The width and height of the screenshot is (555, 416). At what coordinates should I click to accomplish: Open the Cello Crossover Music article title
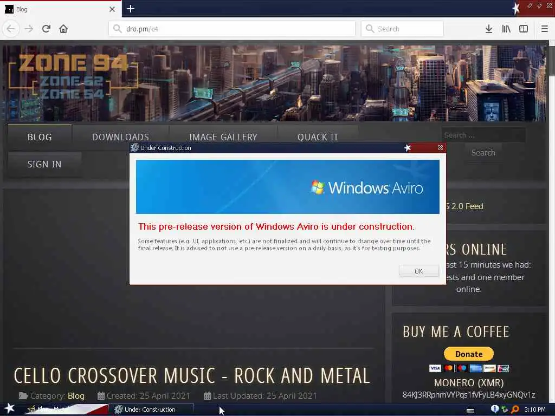(192, 376)
